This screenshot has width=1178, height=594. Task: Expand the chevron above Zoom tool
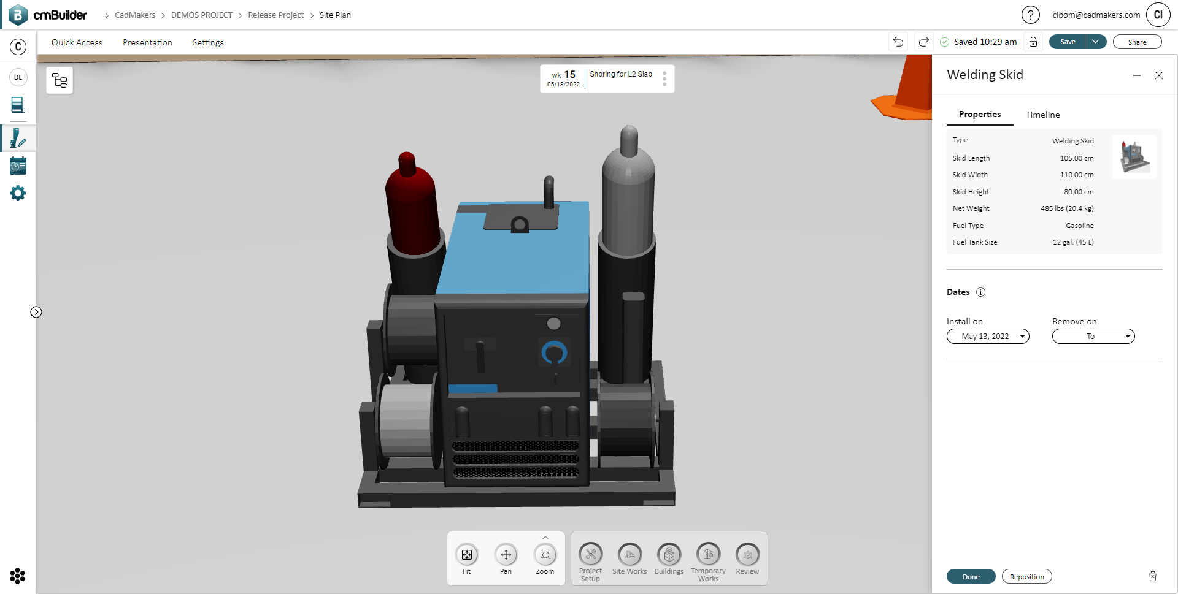545,538
